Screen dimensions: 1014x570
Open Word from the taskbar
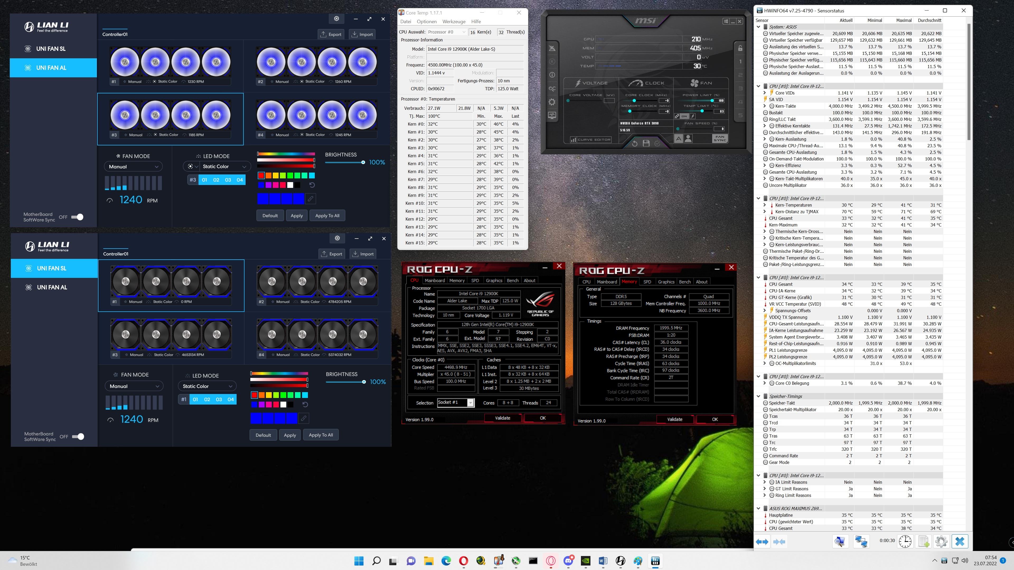(x=603, y=560)
